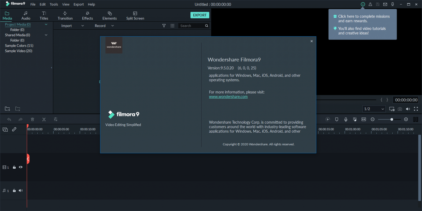Enter full screen preview
Viewport: 422px width, 211px height.
click(416, 109)
